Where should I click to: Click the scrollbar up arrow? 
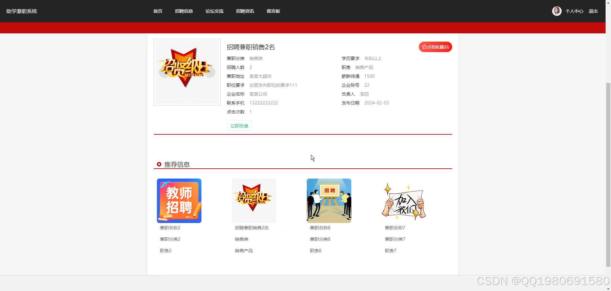[x=608, y=3]
